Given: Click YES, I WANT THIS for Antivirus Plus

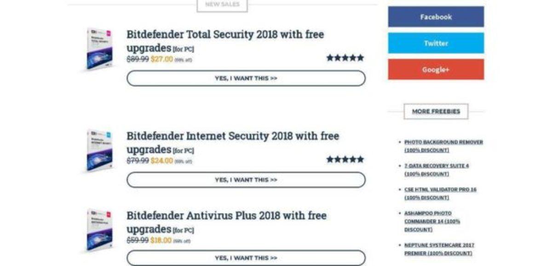Looking at the screenshot, I should pyautogui.click(x=247, y=258).
